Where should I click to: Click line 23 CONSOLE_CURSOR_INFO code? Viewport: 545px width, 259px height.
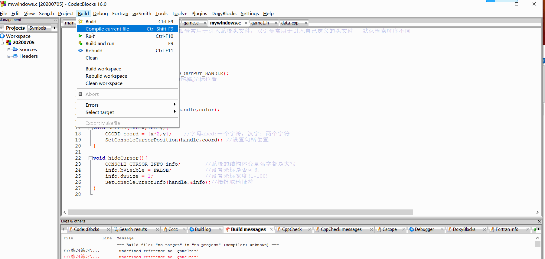[142, 164]
